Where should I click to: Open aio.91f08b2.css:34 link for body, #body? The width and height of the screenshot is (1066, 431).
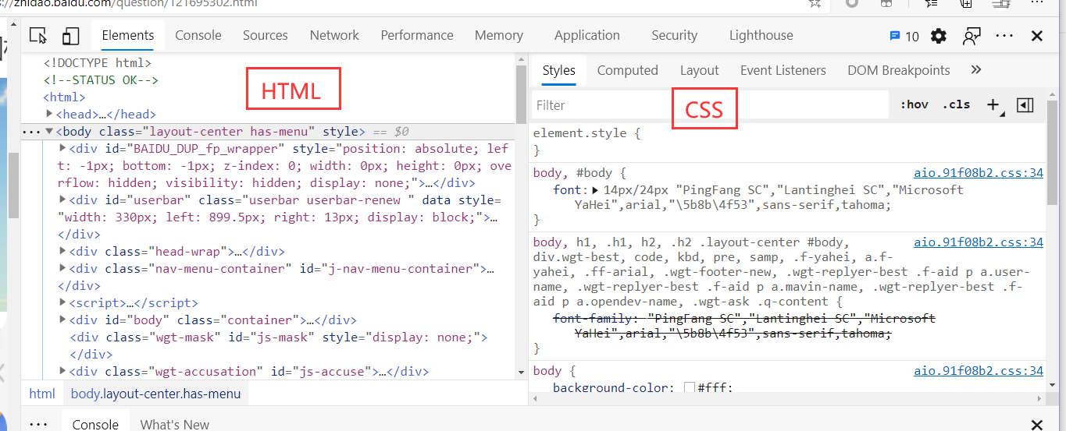click(978, 173)
